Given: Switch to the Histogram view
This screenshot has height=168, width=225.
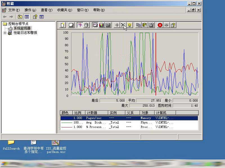Looking at the screenshot, I should pyautogui.click(x=101, y=25).
